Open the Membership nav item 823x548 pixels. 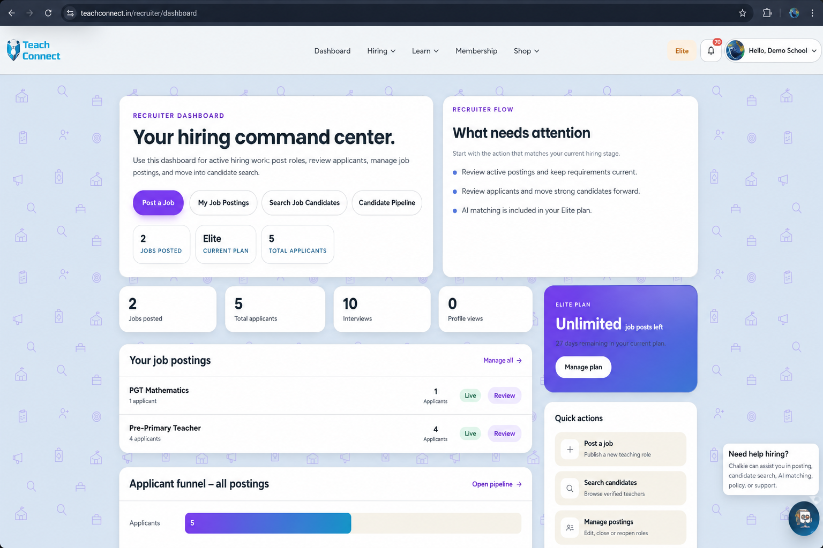coord(476,51)
